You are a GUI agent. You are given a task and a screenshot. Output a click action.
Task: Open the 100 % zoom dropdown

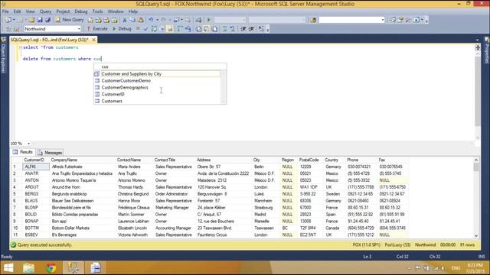28,144
